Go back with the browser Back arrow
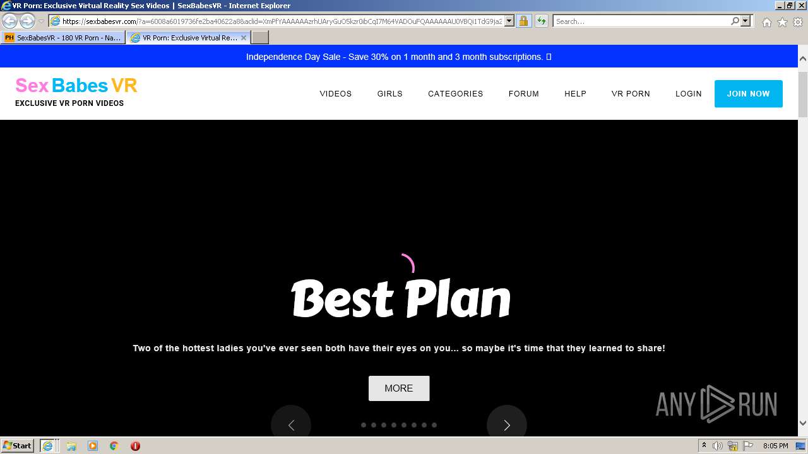This screenshot has height=454, width=808. (x=9, y=21)
